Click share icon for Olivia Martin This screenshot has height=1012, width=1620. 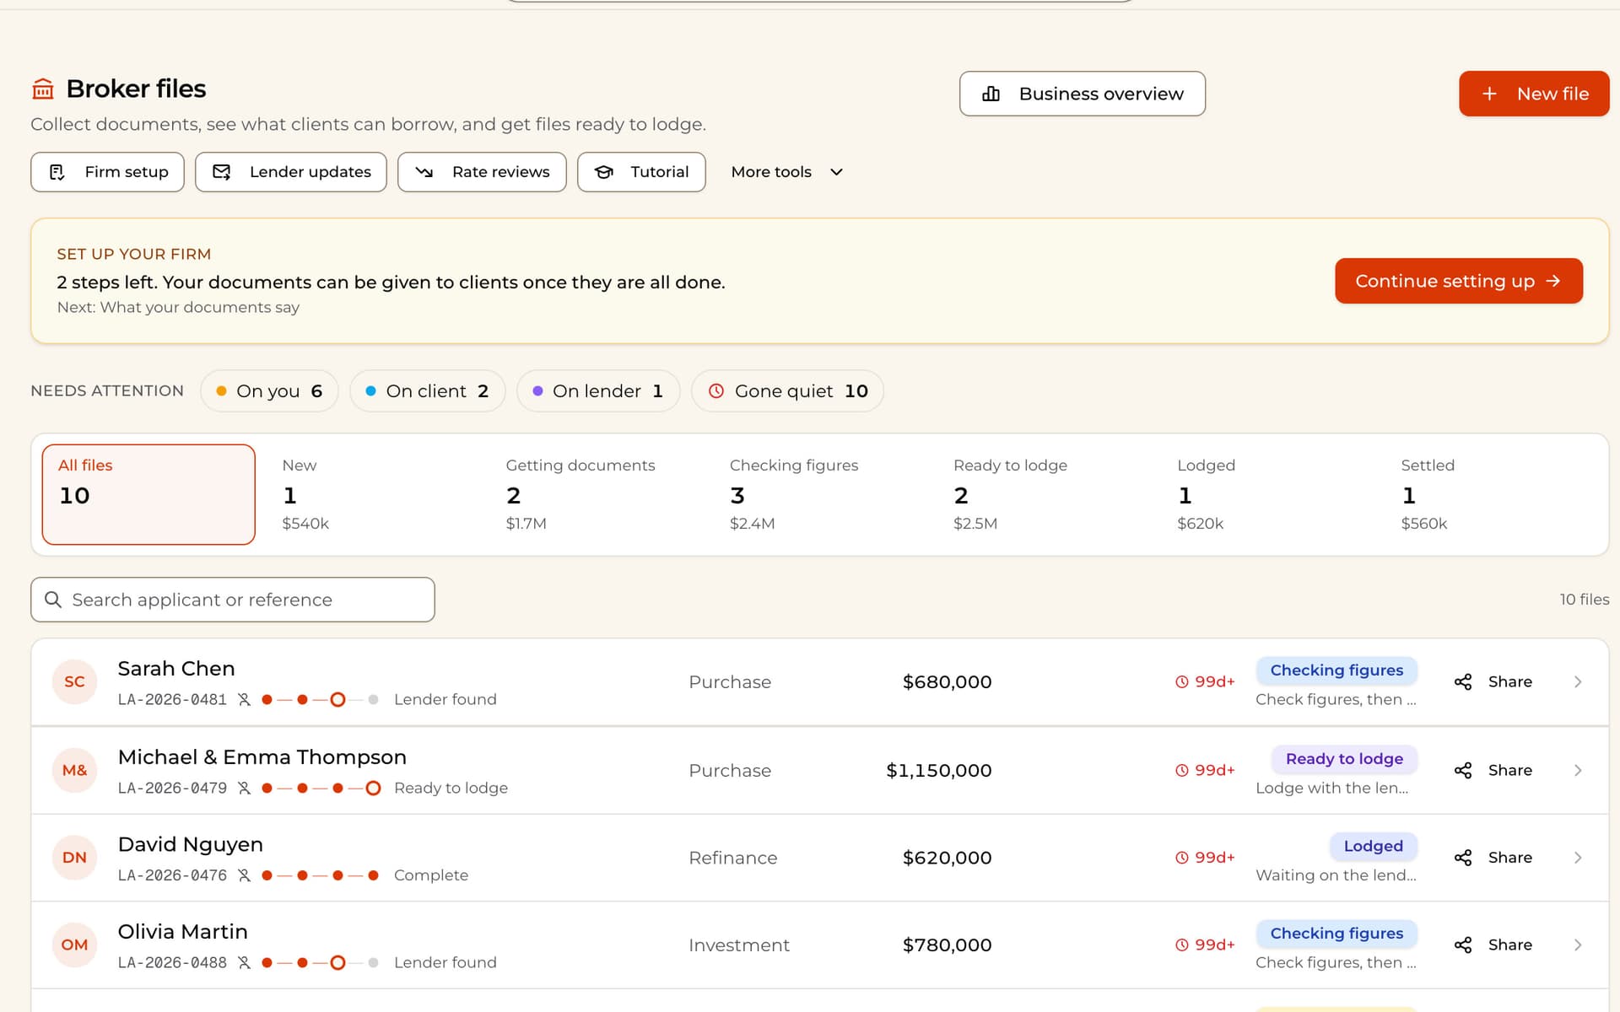pos(1463,945)
